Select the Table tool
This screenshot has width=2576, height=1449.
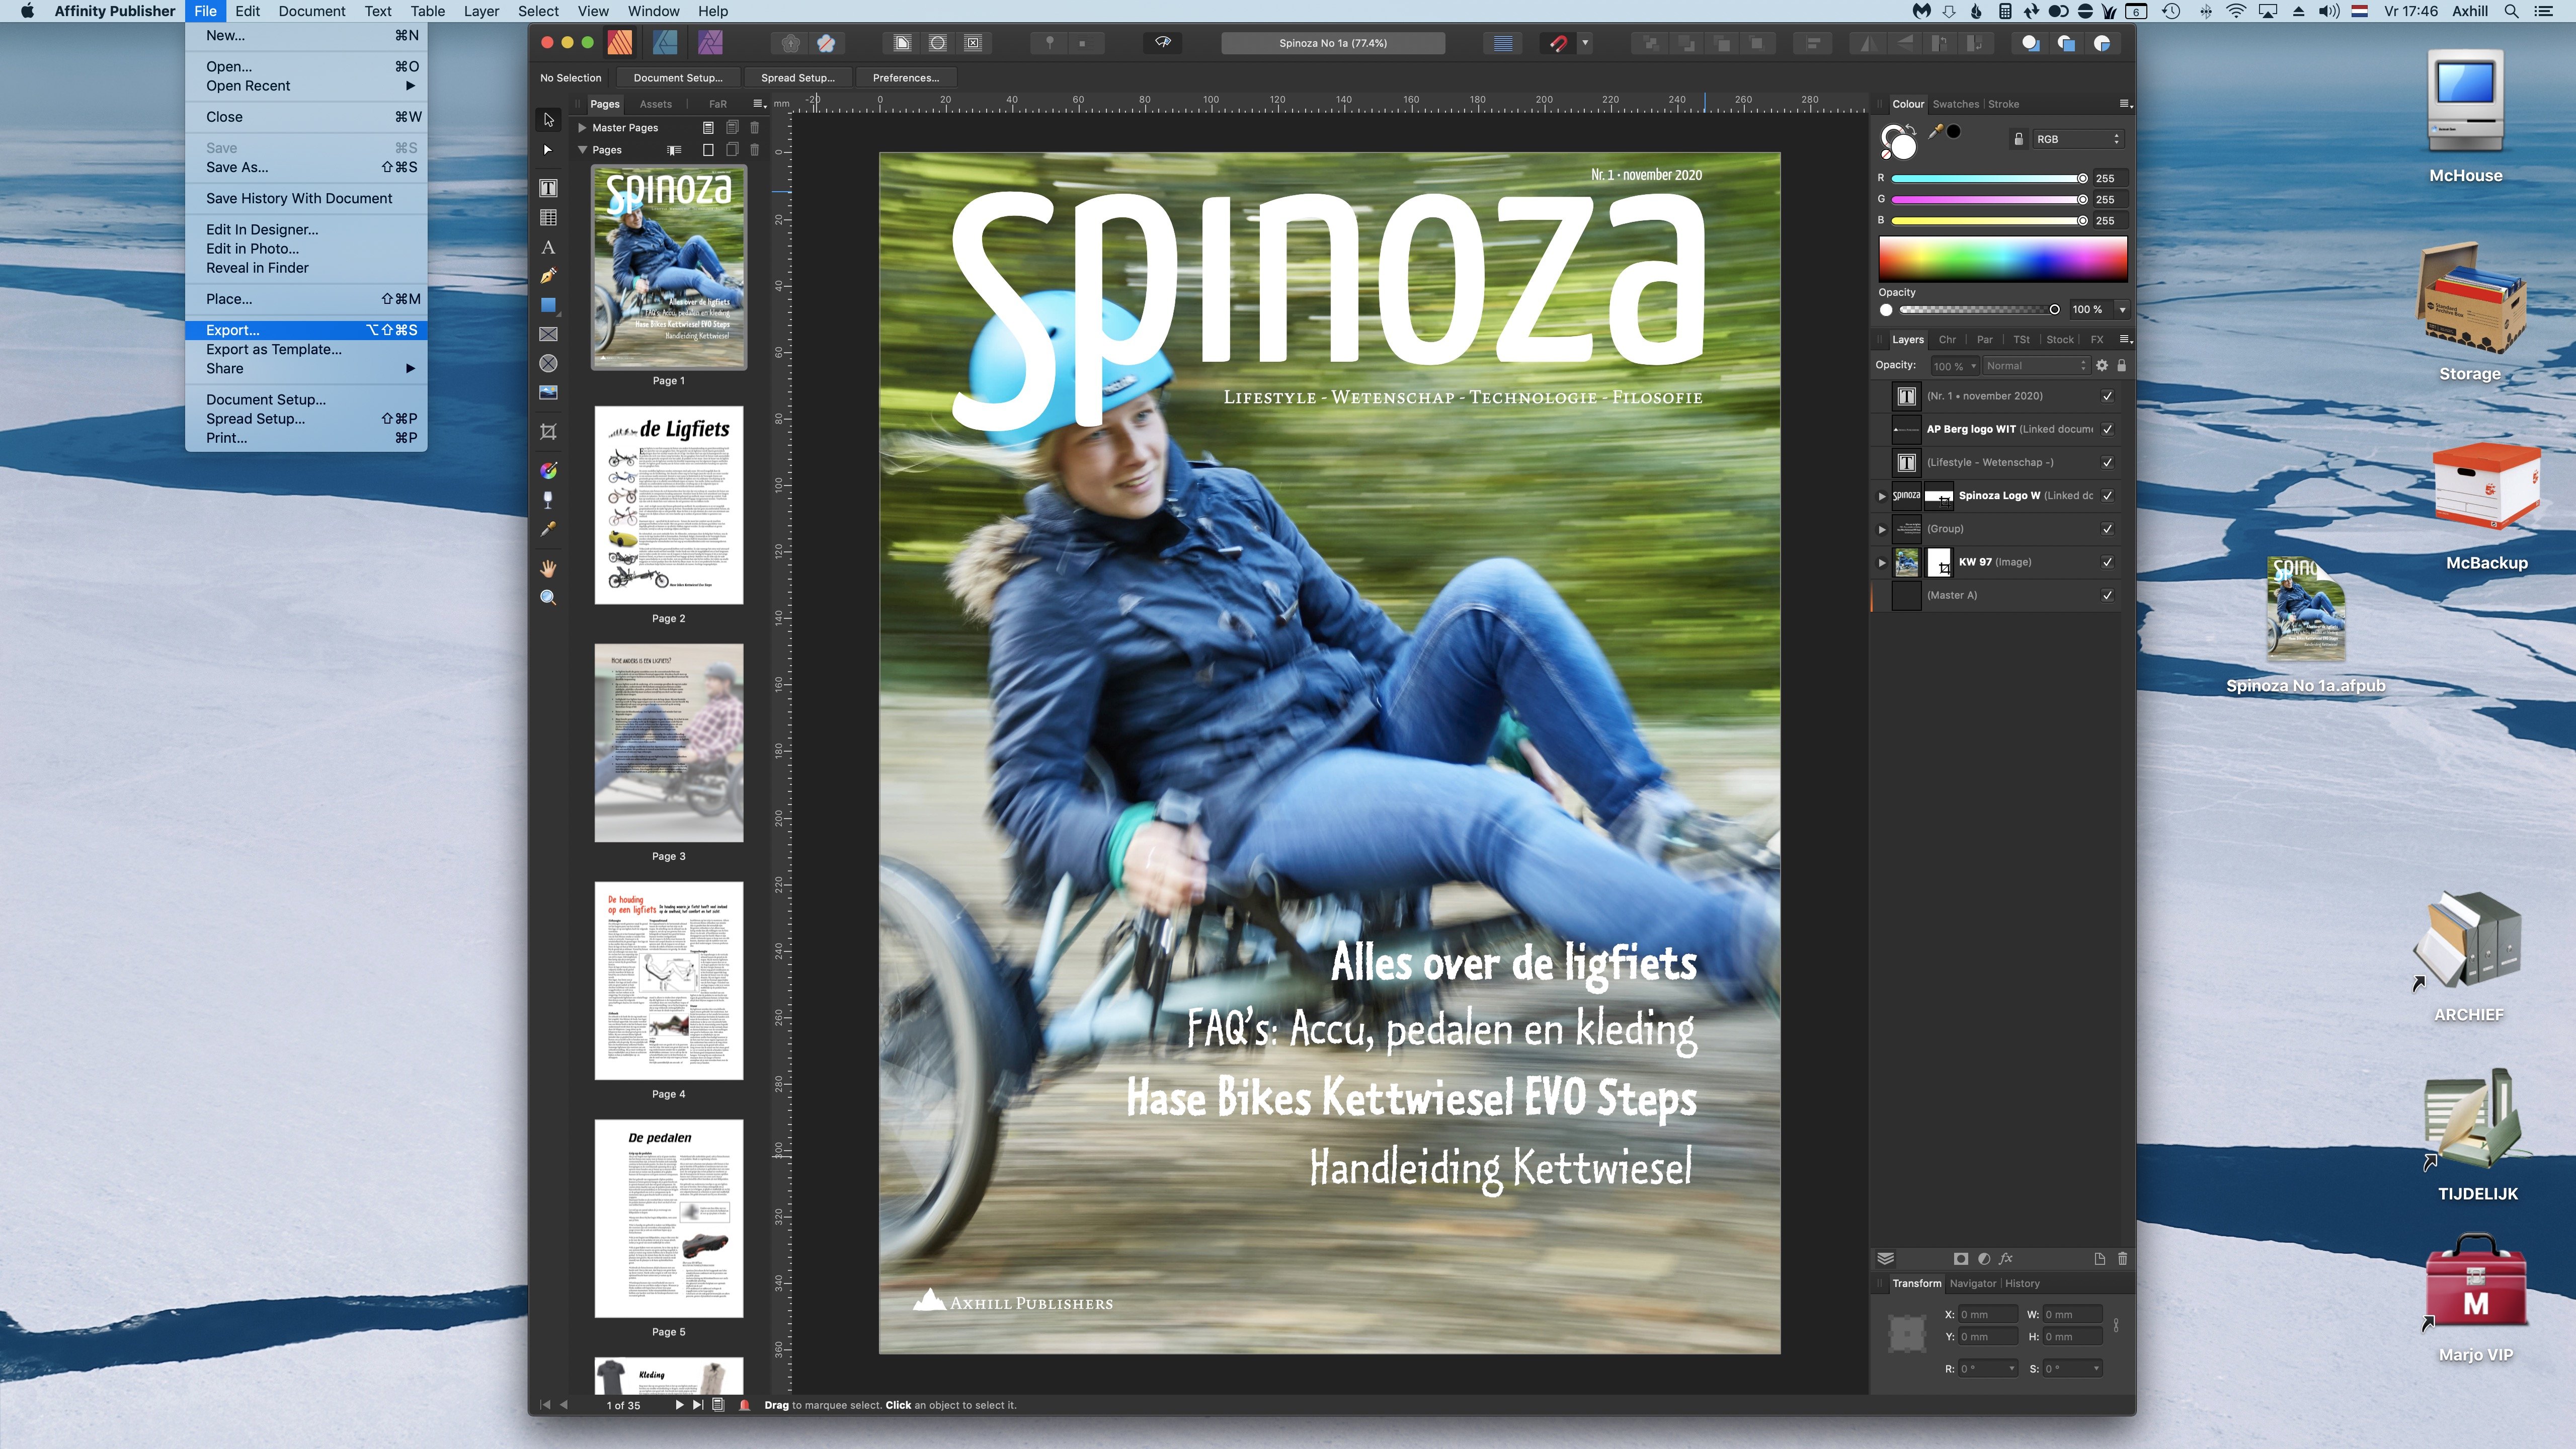(x=548, y=218)
